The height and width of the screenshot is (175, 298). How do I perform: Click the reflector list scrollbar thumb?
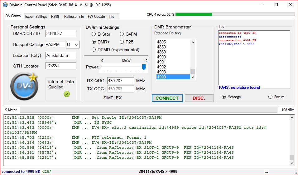pyautogui.click(x=193, y=72)
